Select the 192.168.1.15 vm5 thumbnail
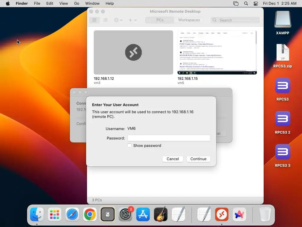This screenshot has height=227, width=302. point(217,52)
